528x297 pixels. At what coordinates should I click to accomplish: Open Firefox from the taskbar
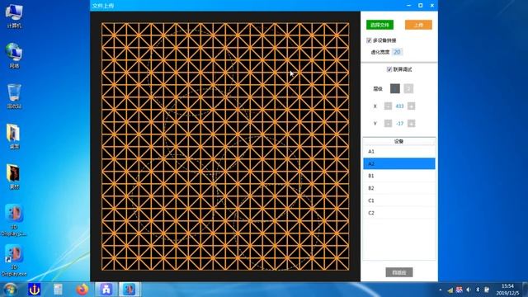coord(82,290)
